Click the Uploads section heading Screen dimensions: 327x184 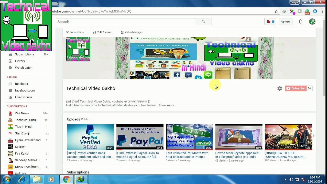[73, 119]
